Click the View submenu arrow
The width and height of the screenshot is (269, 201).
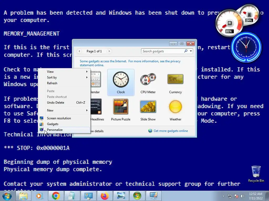coord(87,72)
